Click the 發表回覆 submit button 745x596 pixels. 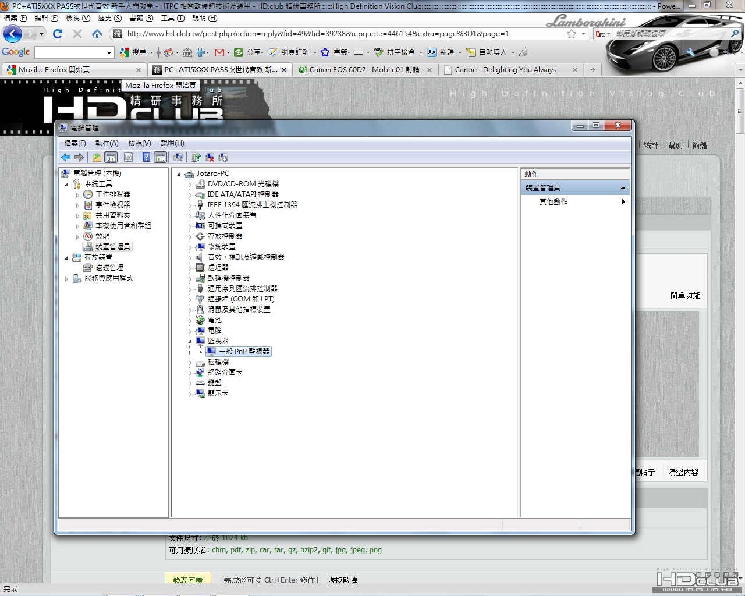(187, 580)
